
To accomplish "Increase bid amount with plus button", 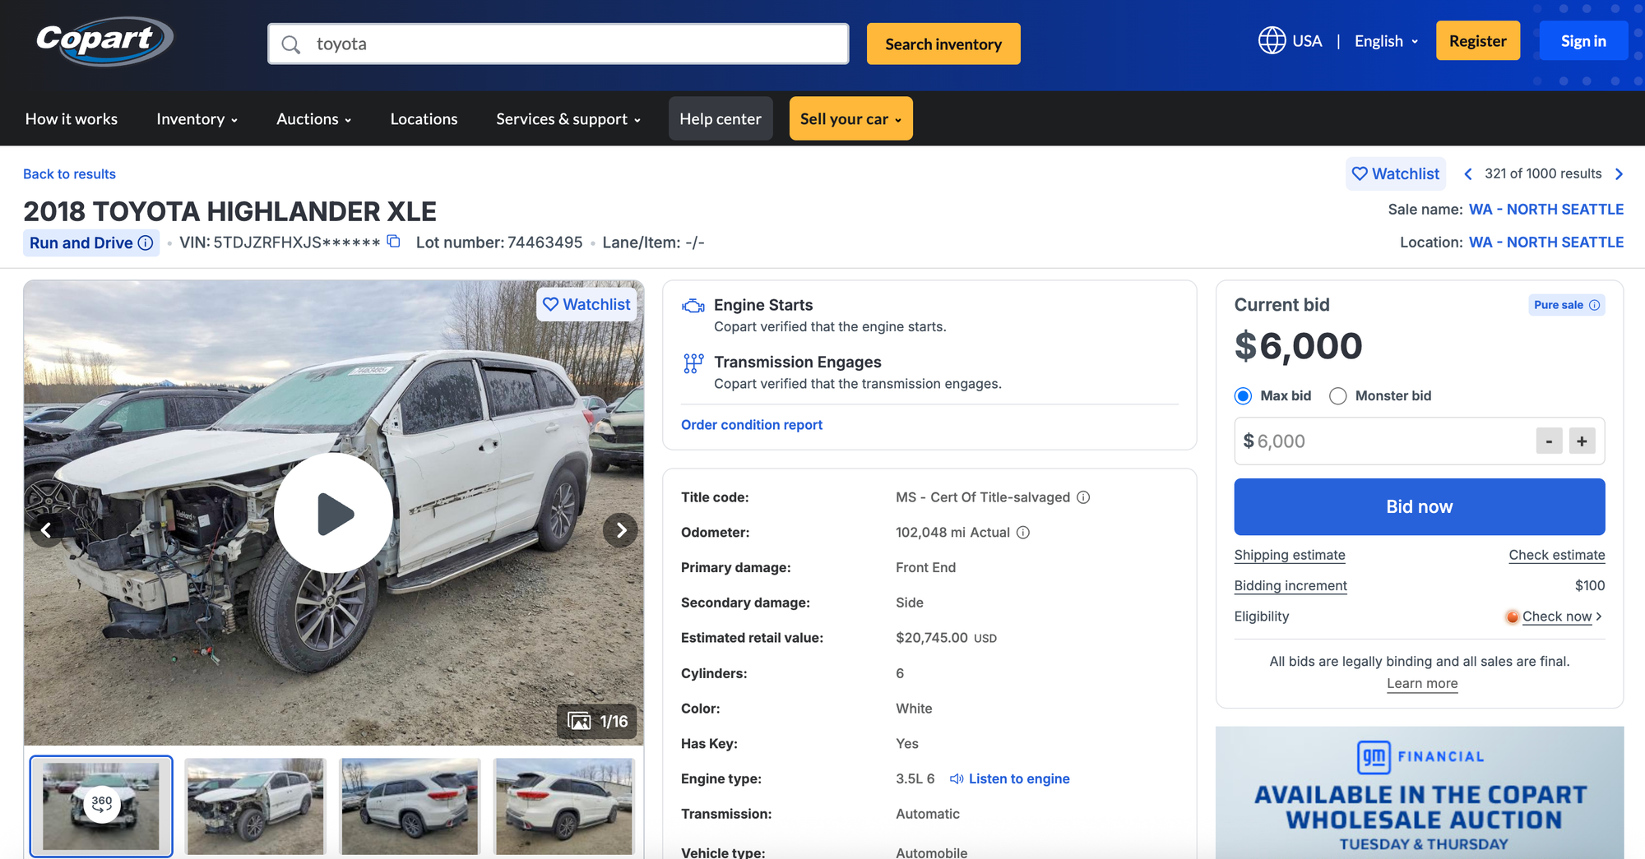I will (x=1582, y=441).
